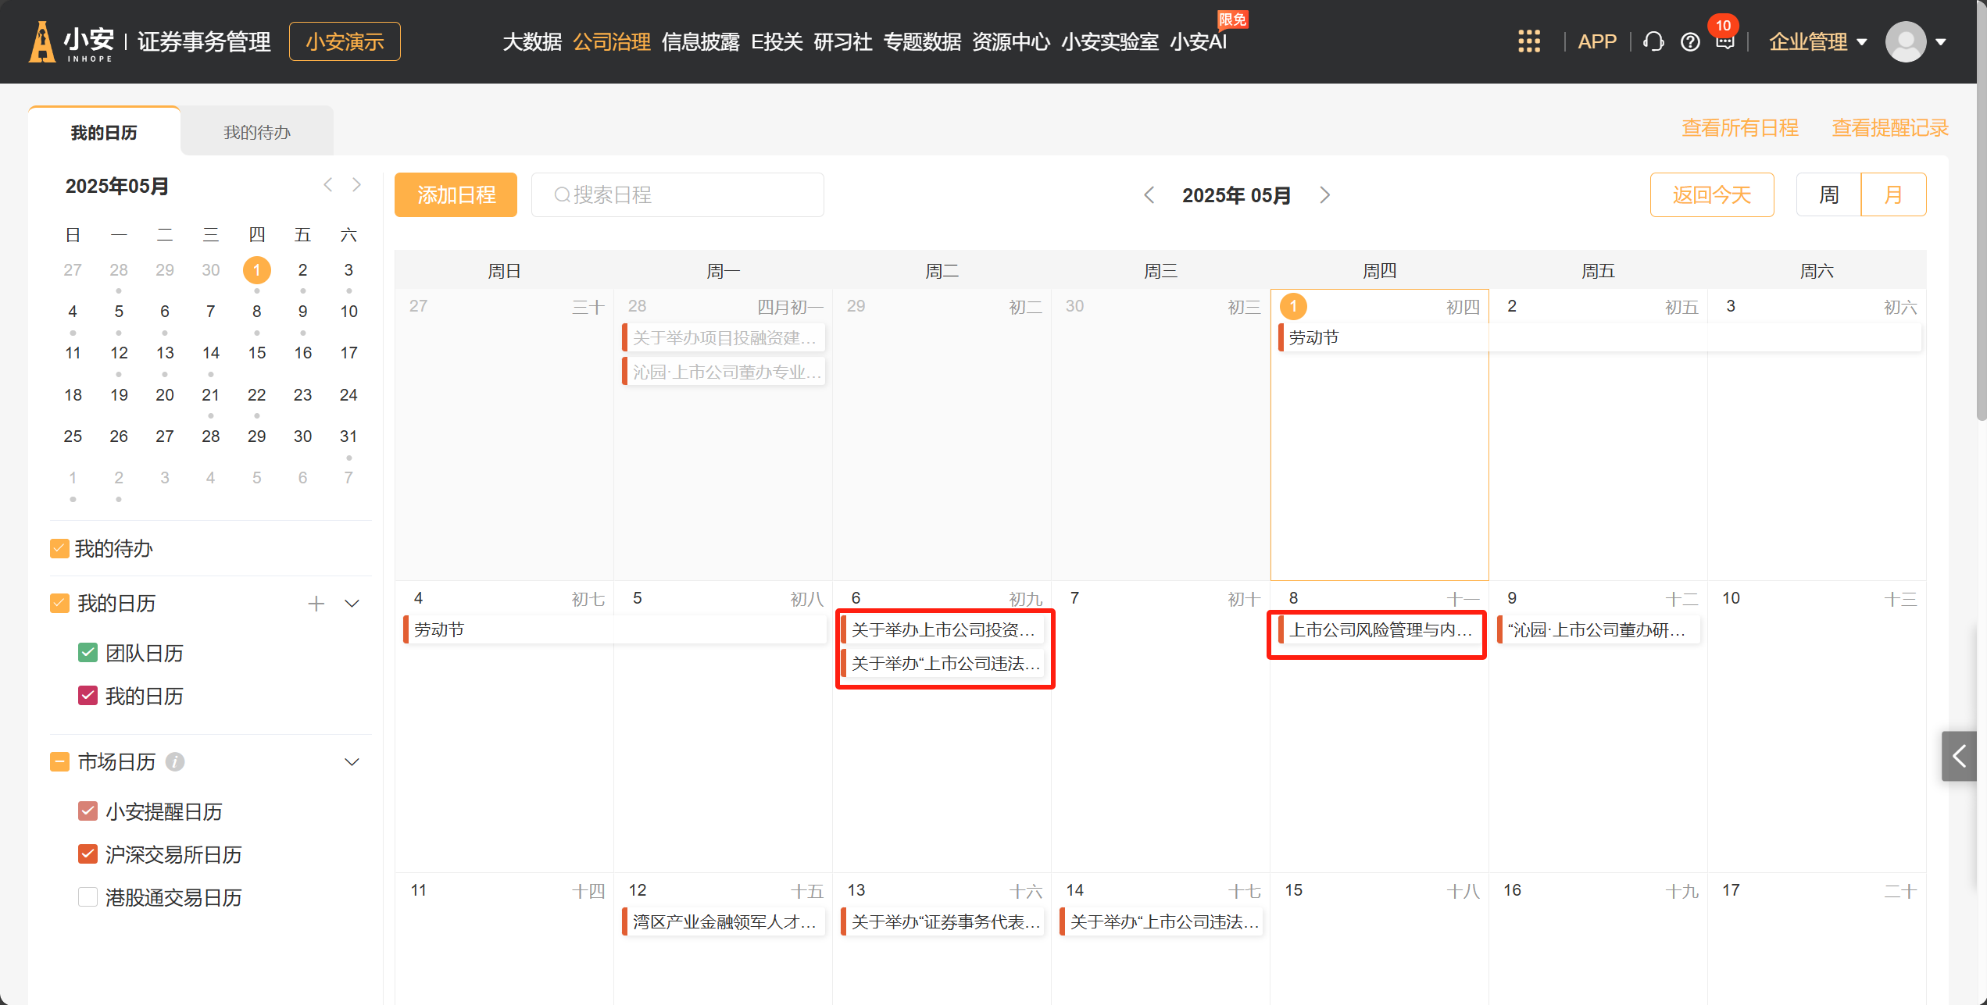Open “沁园·上市公司董办研… event on May 9
The width and height of the screenshot is (1987, 1005).
[x=1599, y=629]
